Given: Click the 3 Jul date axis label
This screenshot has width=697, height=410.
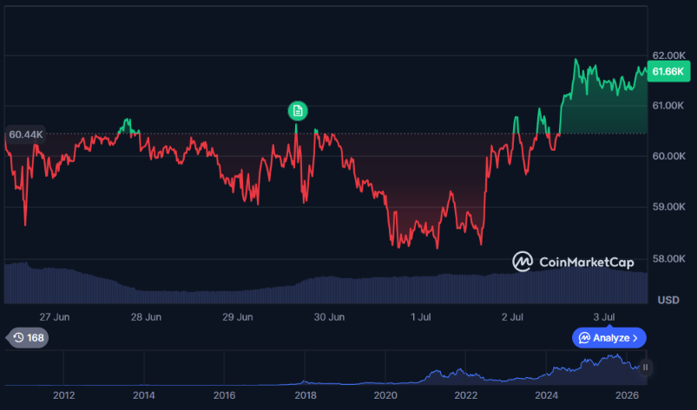Looking at the screenshot, I should pyautogui.click(x=604, y=317).
